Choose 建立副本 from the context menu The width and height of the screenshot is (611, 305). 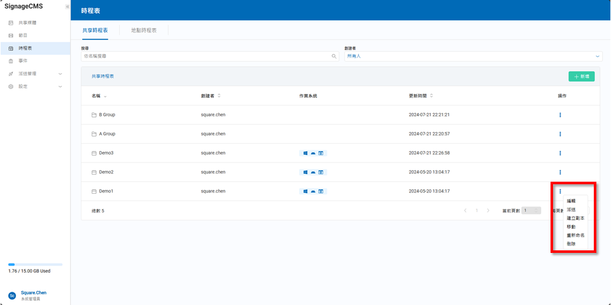[x=575, y=218]
